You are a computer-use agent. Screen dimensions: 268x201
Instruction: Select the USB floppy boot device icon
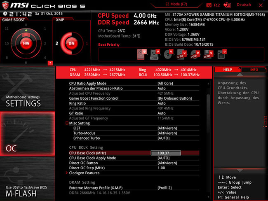pyautogui.click(x=208, y=54)
